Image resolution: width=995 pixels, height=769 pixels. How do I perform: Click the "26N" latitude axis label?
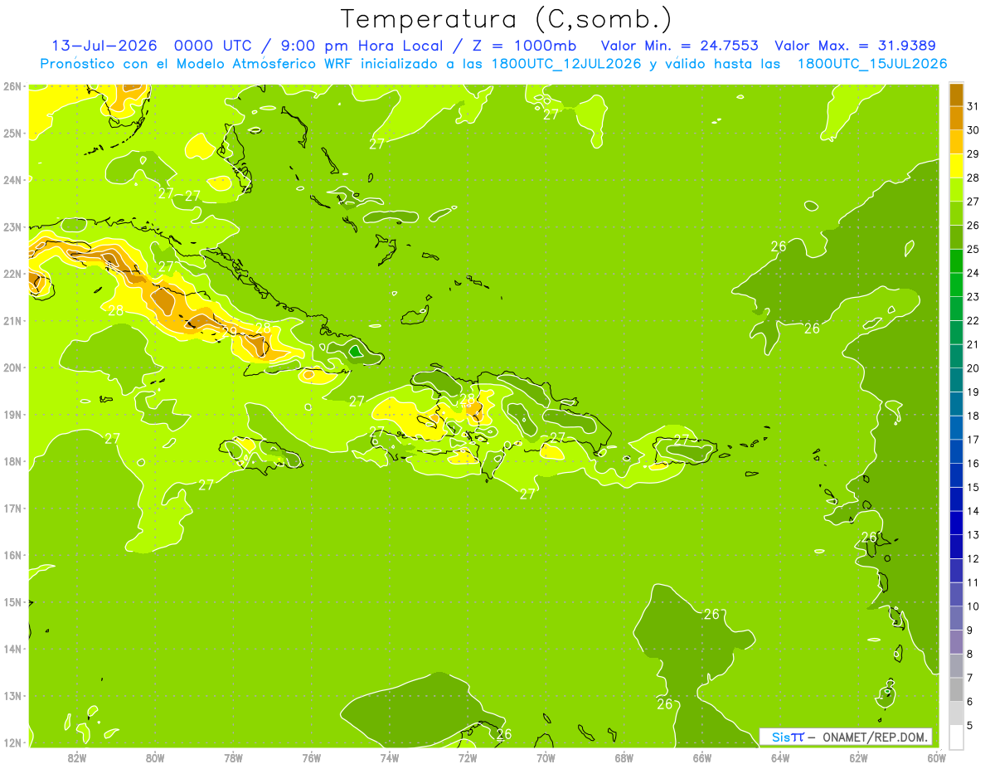12,86
